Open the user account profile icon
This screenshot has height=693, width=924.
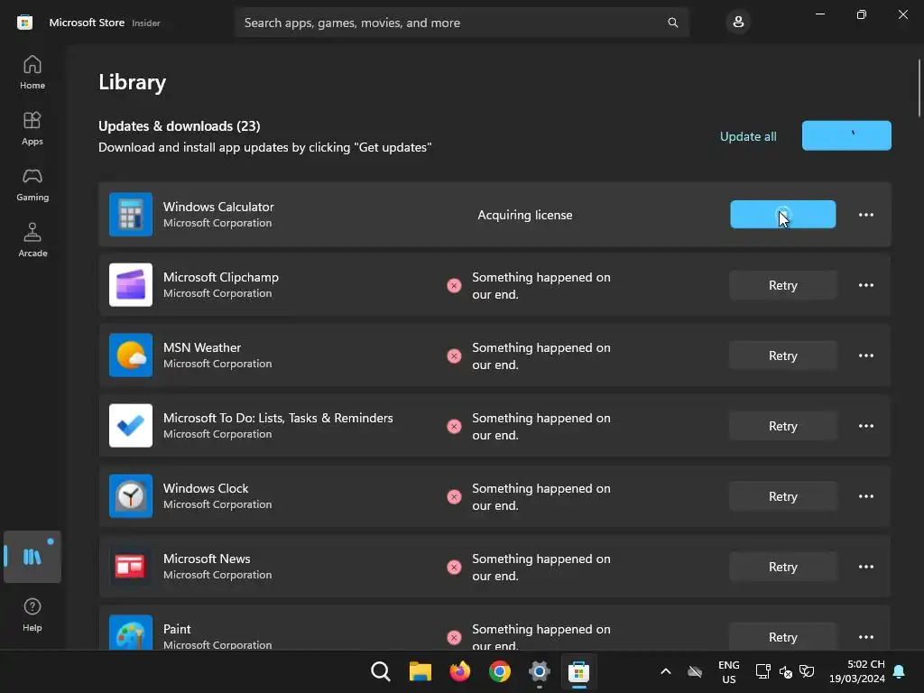(738, 23)
